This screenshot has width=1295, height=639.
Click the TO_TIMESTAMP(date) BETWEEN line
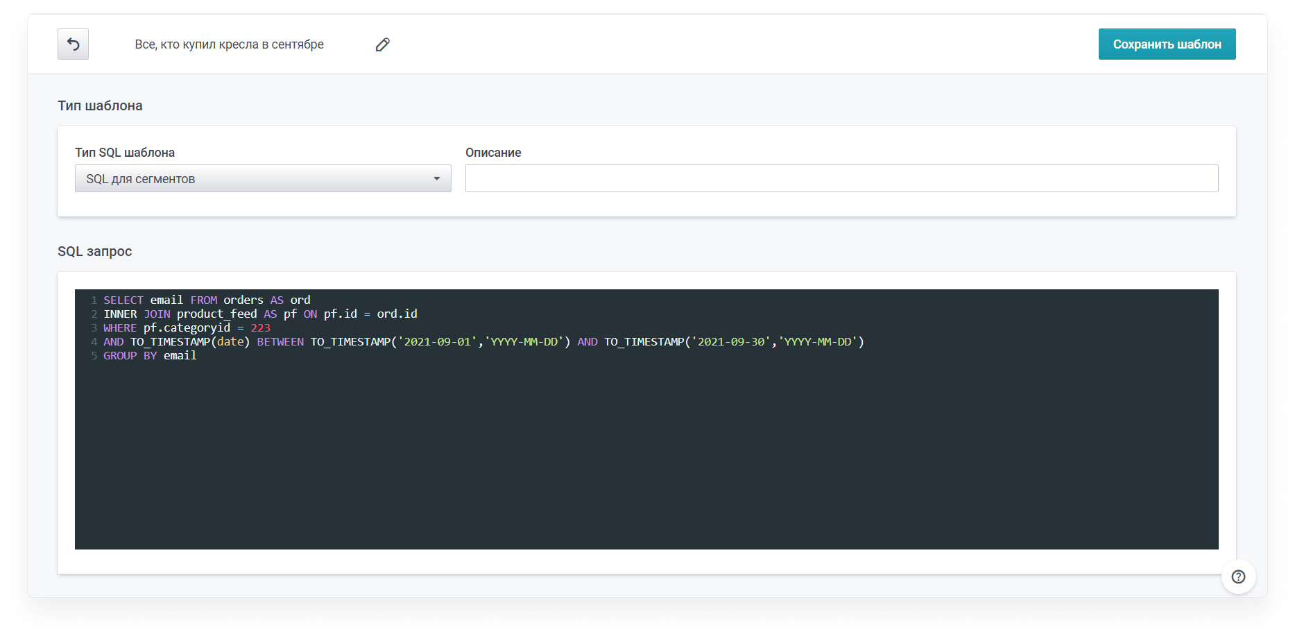(483, 342)
